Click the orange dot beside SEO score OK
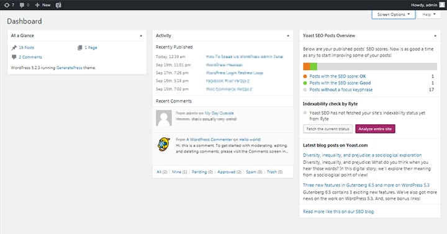Screen dimensions: 447x234 pyautogui.click(x=305, y=76)
